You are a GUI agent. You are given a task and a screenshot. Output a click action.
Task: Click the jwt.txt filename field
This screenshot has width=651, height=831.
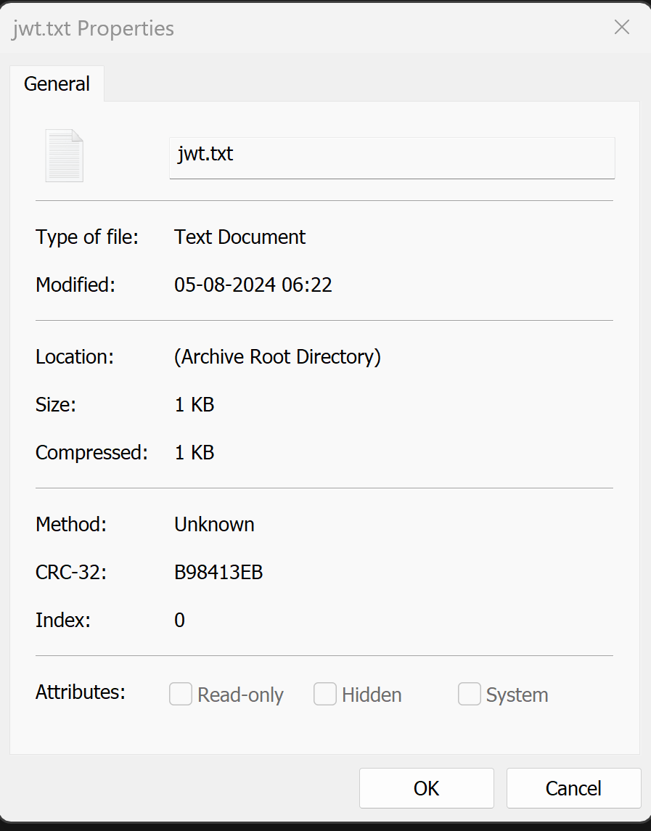pos(392,158)
